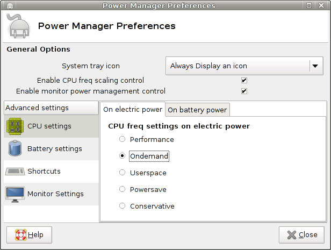Click the Battery settings icon
331x250 pixels.
pos(15,148)
